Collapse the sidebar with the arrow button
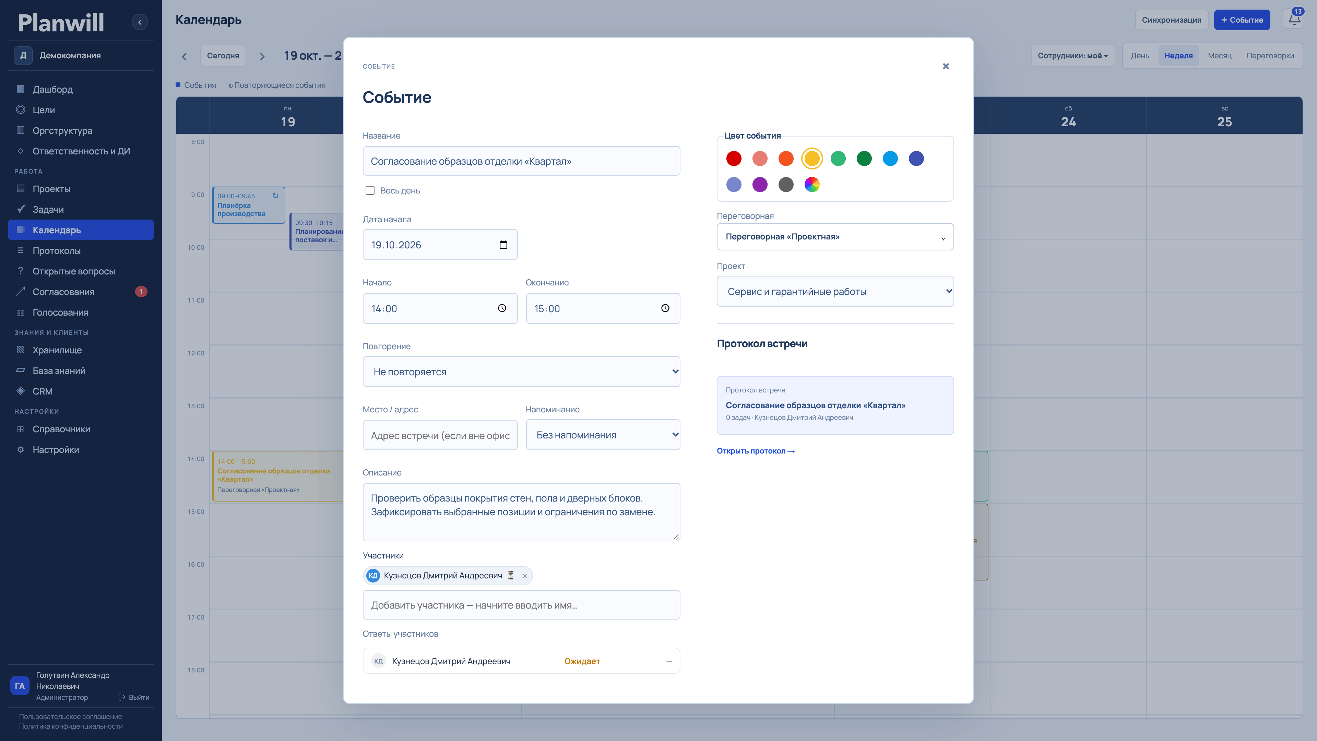Screen dimensions: 1317x741 [140, 22]
